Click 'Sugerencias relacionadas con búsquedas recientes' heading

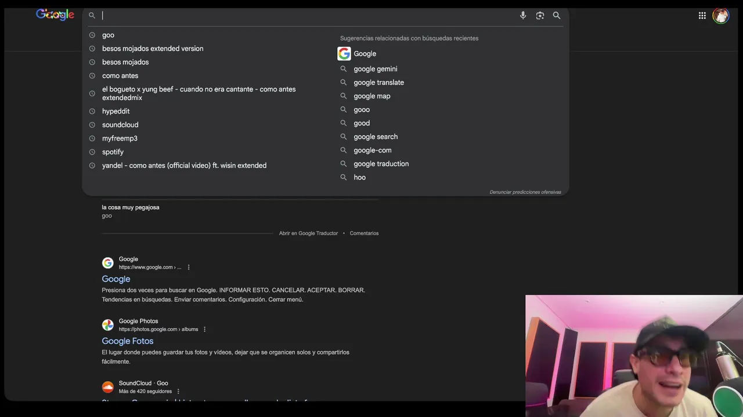click(409, 38)
